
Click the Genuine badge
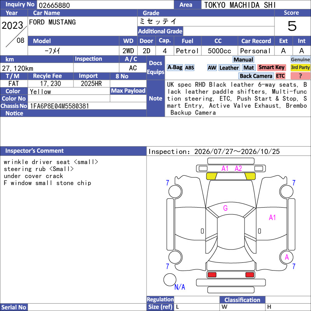(x=300, y=59)
